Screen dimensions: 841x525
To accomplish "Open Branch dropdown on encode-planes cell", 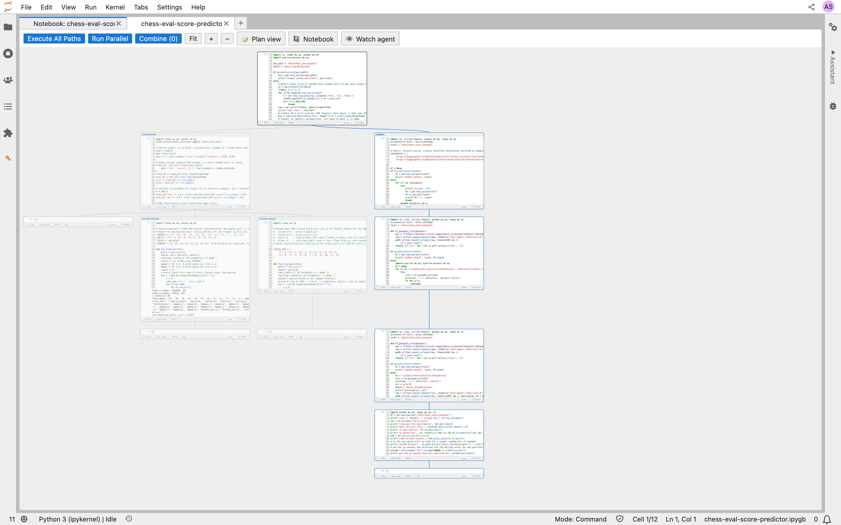I will coord(291,291).
